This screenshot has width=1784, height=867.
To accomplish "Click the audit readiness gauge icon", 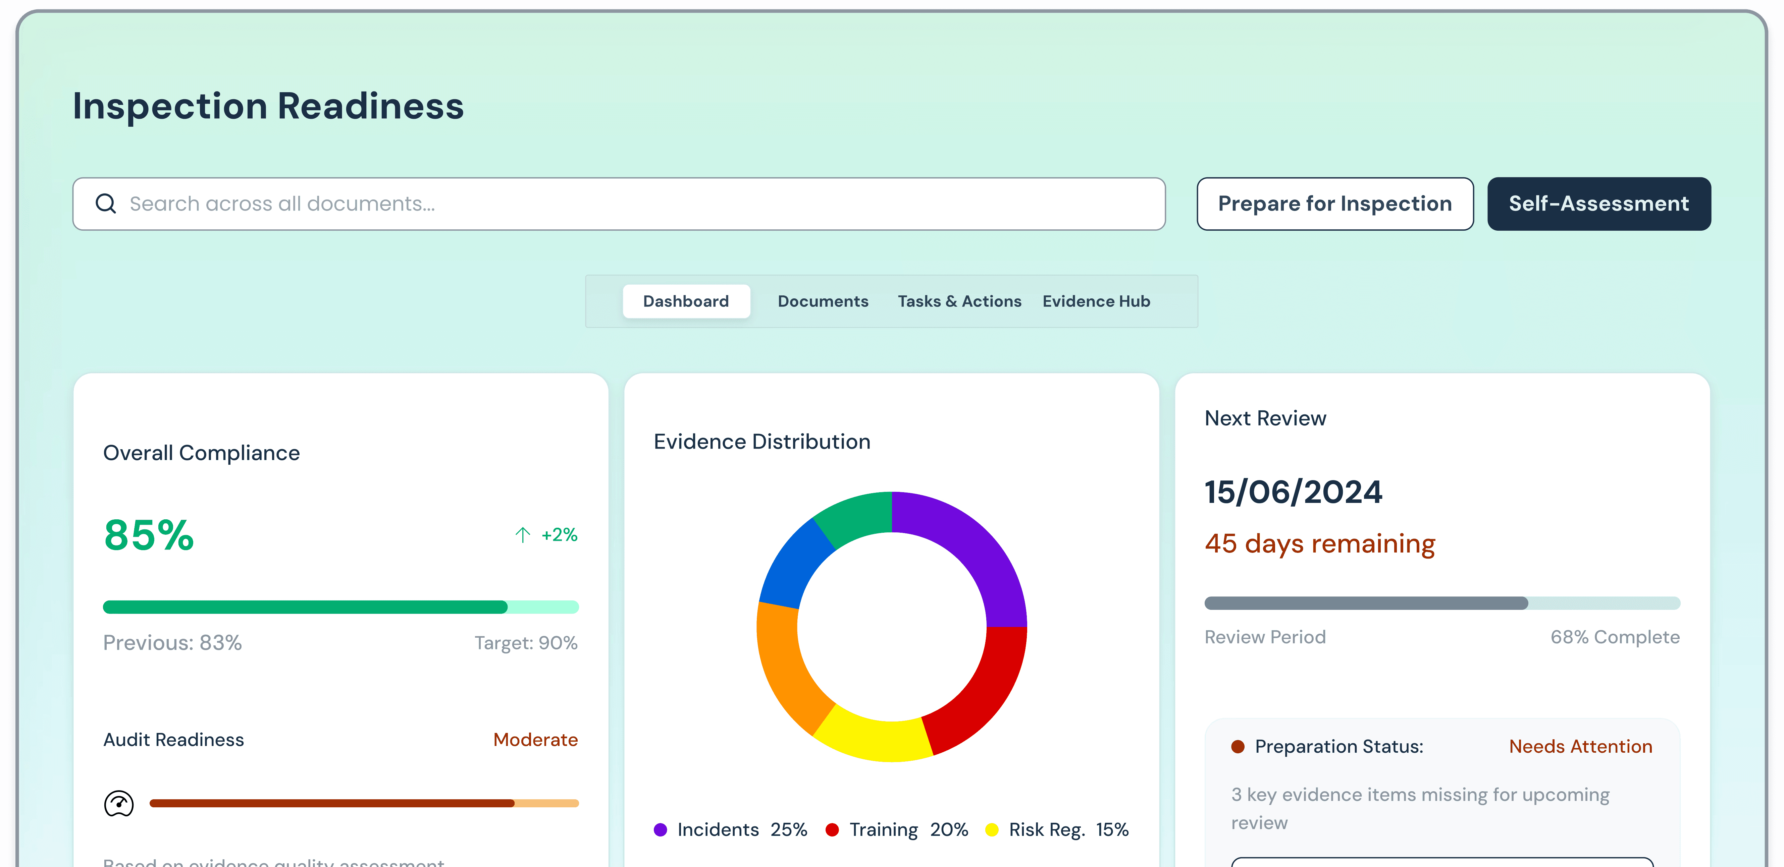I will (118, 803).
